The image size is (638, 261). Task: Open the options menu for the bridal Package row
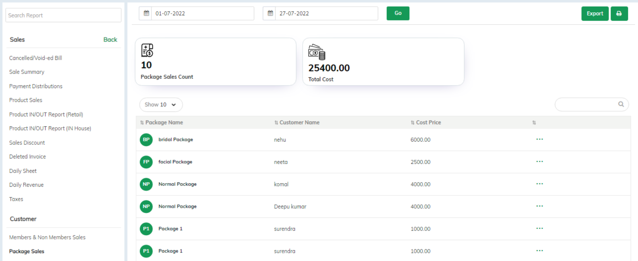click(539, 139)
